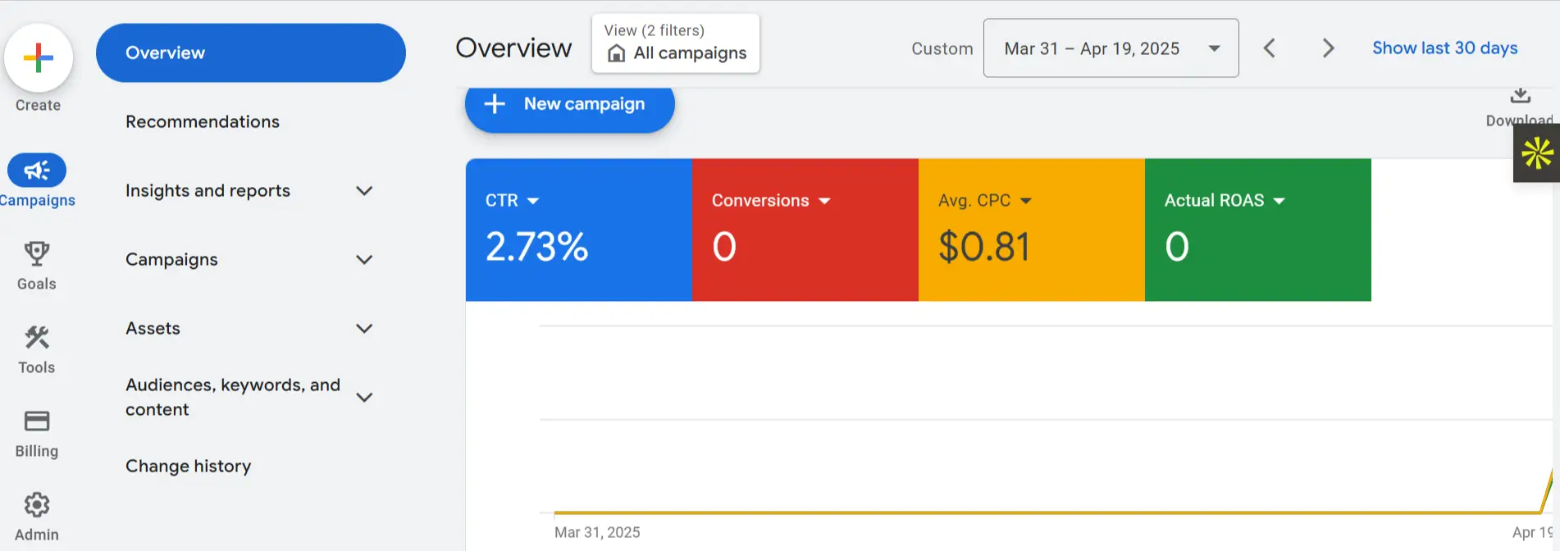Image resolution: width=1560 pixels, height=551 pixels.
Task: Expand Audiences, keywords, and content section
Action: coord(364,398)
